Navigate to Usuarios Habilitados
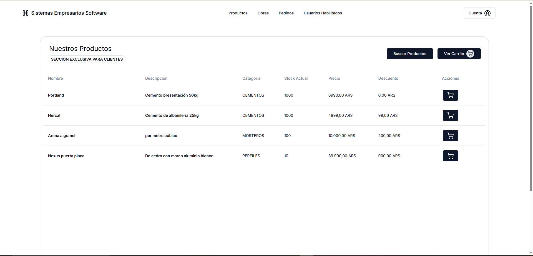This screenshot has height=256, width=533. click(x=323, y=13)
